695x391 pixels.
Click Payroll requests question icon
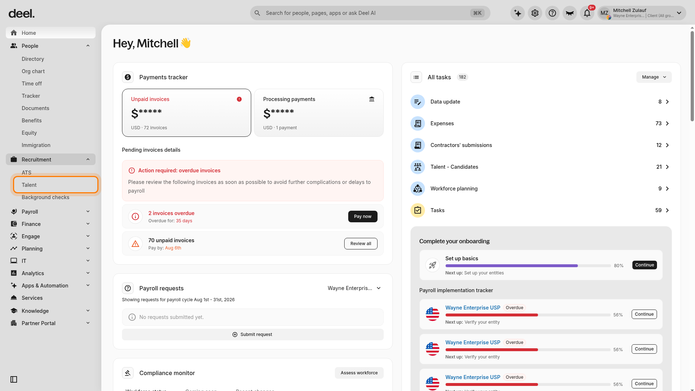pyautogui.click(x=128, y=288)
